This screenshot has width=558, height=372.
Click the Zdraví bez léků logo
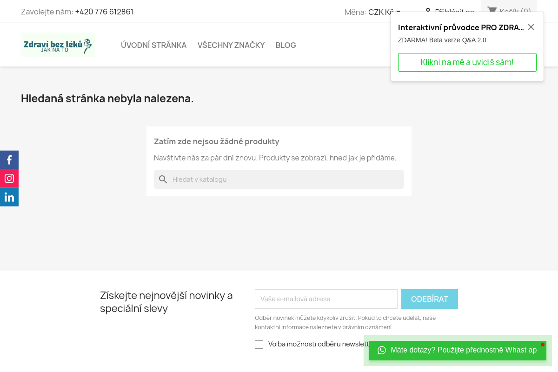[59, 45]
